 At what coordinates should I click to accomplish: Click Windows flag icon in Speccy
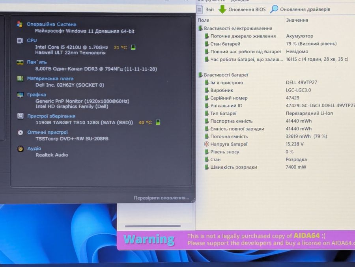(x=20, y=24)
